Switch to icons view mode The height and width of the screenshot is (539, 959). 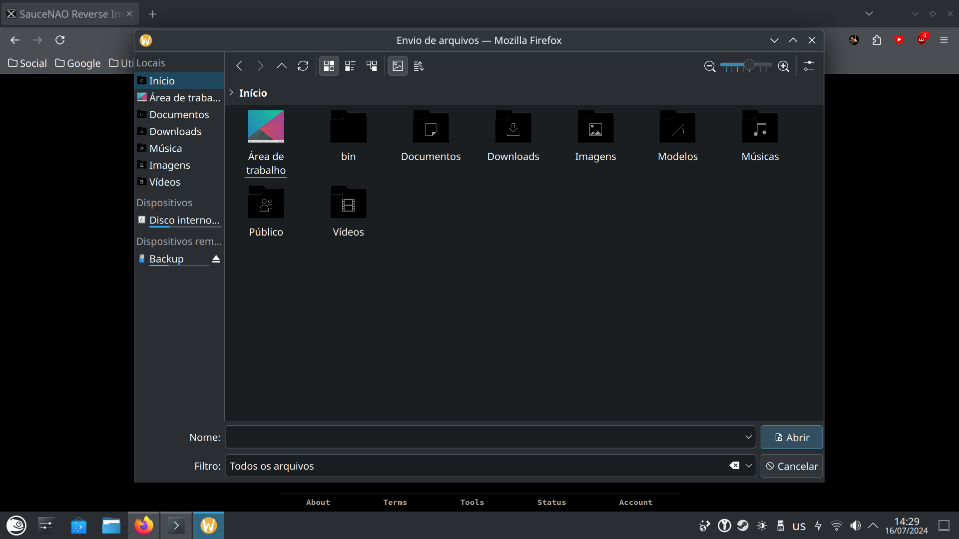pos(329,66)
